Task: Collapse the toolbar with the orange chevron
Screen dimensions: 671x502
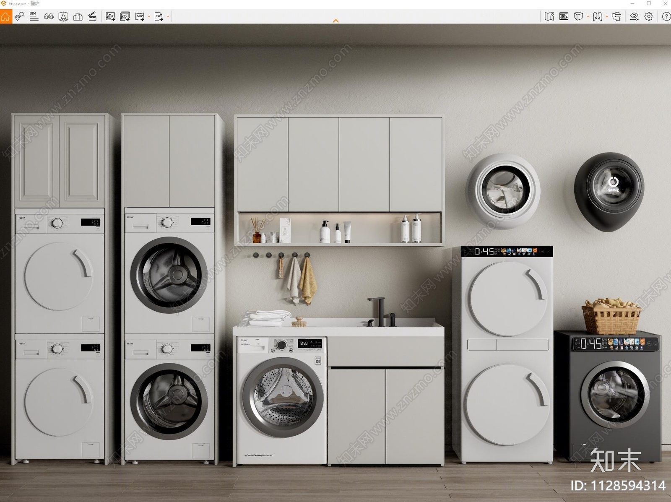Action: (335, 21)
